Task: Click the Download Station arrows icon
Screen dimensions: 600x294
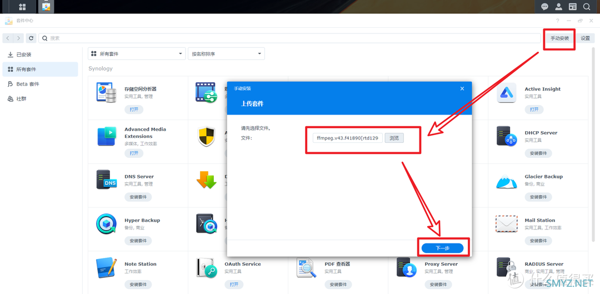Action: (207, 180)
